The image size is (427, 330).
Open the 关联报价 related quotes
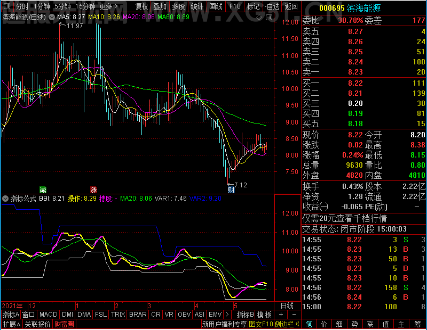37,324
